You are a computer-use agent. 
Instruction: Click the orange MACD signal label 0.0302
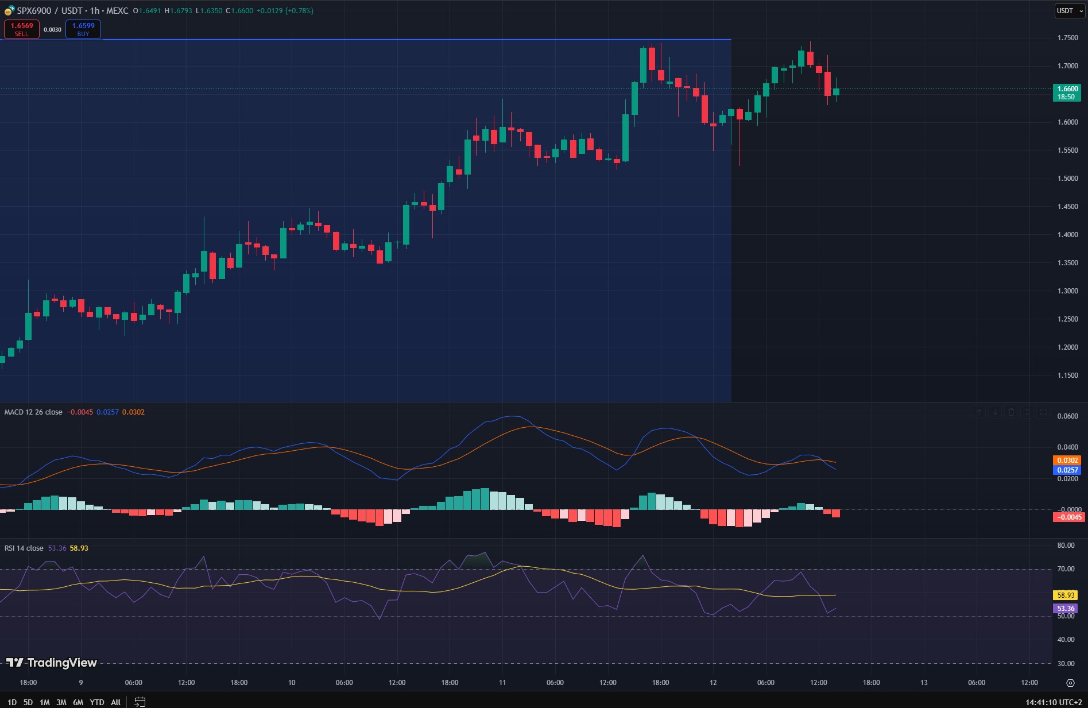point(1067,460)
